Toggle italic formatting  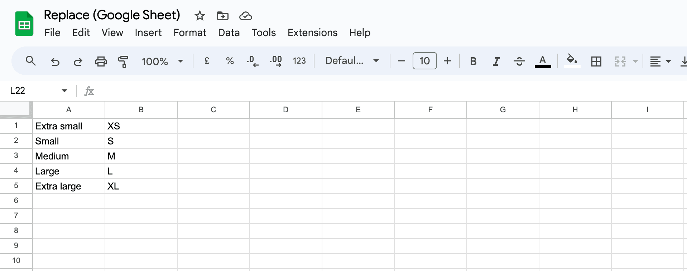tap(496, 61)
